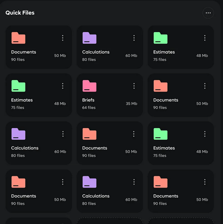
Task: Click the green Estimates folder in the first row
Action: pos(160,38)
